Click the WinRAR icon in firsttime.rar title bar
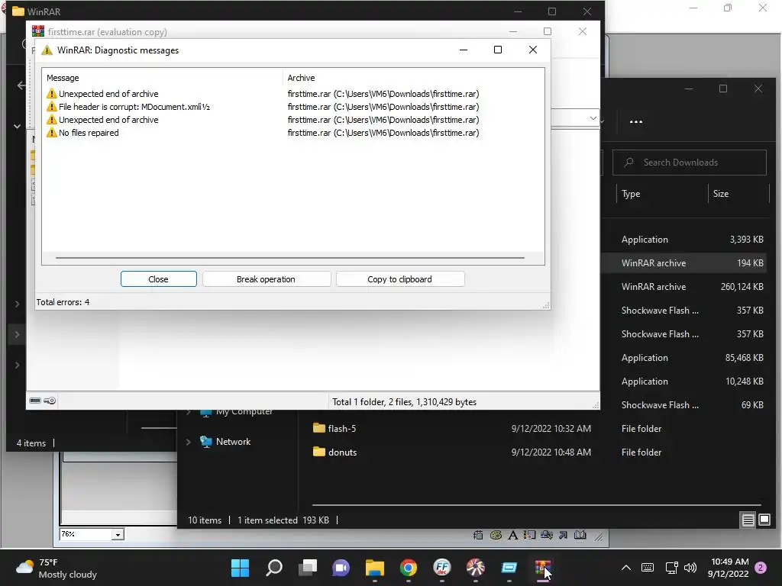The width and height of the screenshot is (782, 586). pyautogui.click(x=38, y=31)
